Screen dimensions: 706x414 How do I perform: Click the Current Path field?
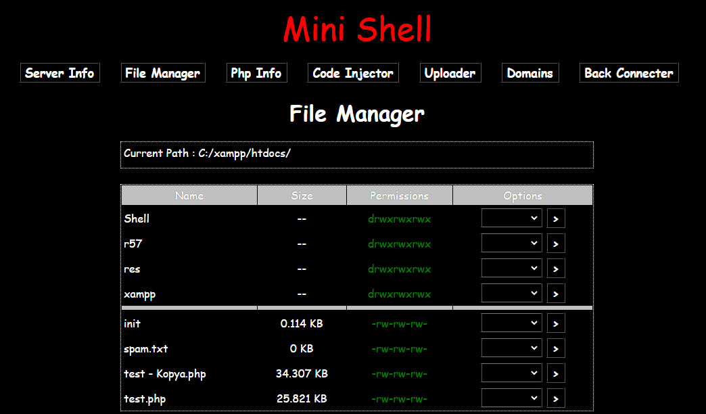coord(356,154)
